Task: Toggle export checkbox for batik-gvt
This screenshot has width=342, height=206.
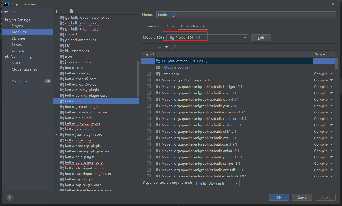Action: point(149,106)
